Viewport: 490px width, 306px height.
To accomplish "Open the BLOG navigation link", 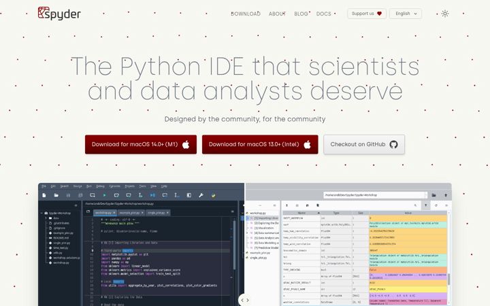I will [301, 14].
